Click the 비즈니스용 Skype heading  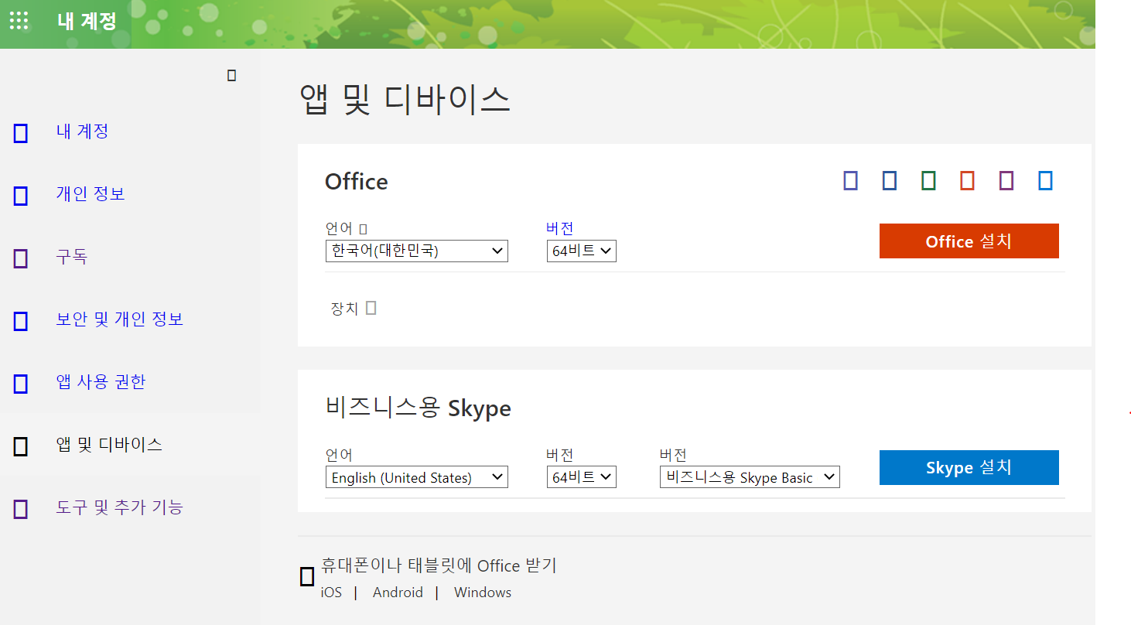(x=419, y=408)
